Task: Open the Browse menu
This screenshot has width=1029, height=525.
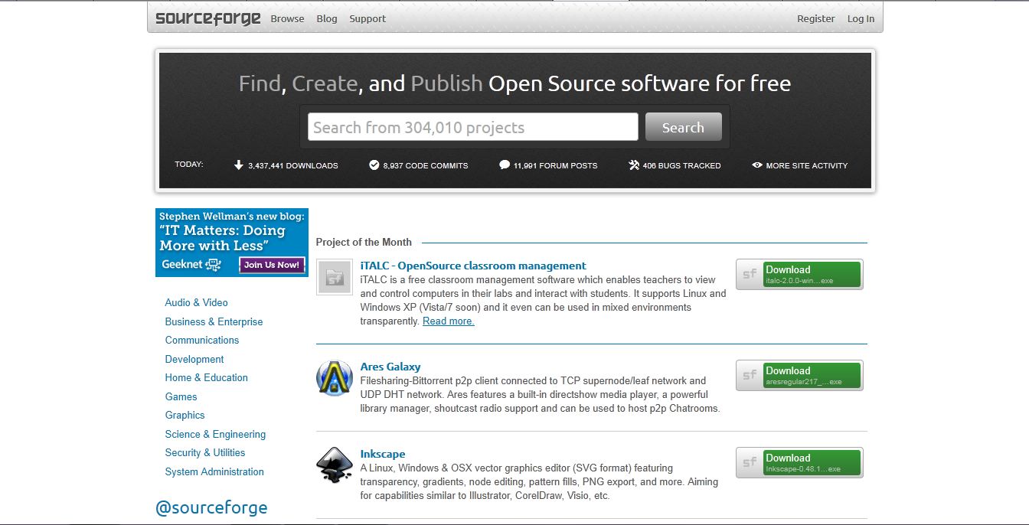Action: (x=287, y=18)
